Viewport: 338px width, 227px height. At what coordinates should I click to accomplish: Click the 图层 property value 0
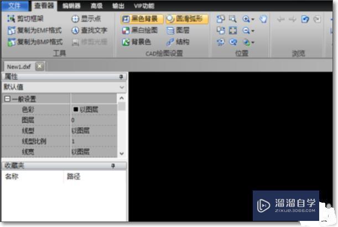coord(94,120)
